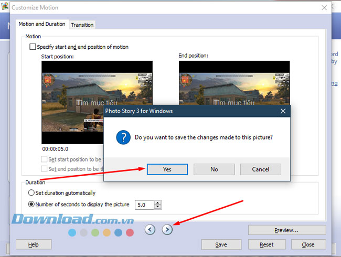Open the Preview window
Viewport: 341px width, 257px height.
(x=287, y=230)
